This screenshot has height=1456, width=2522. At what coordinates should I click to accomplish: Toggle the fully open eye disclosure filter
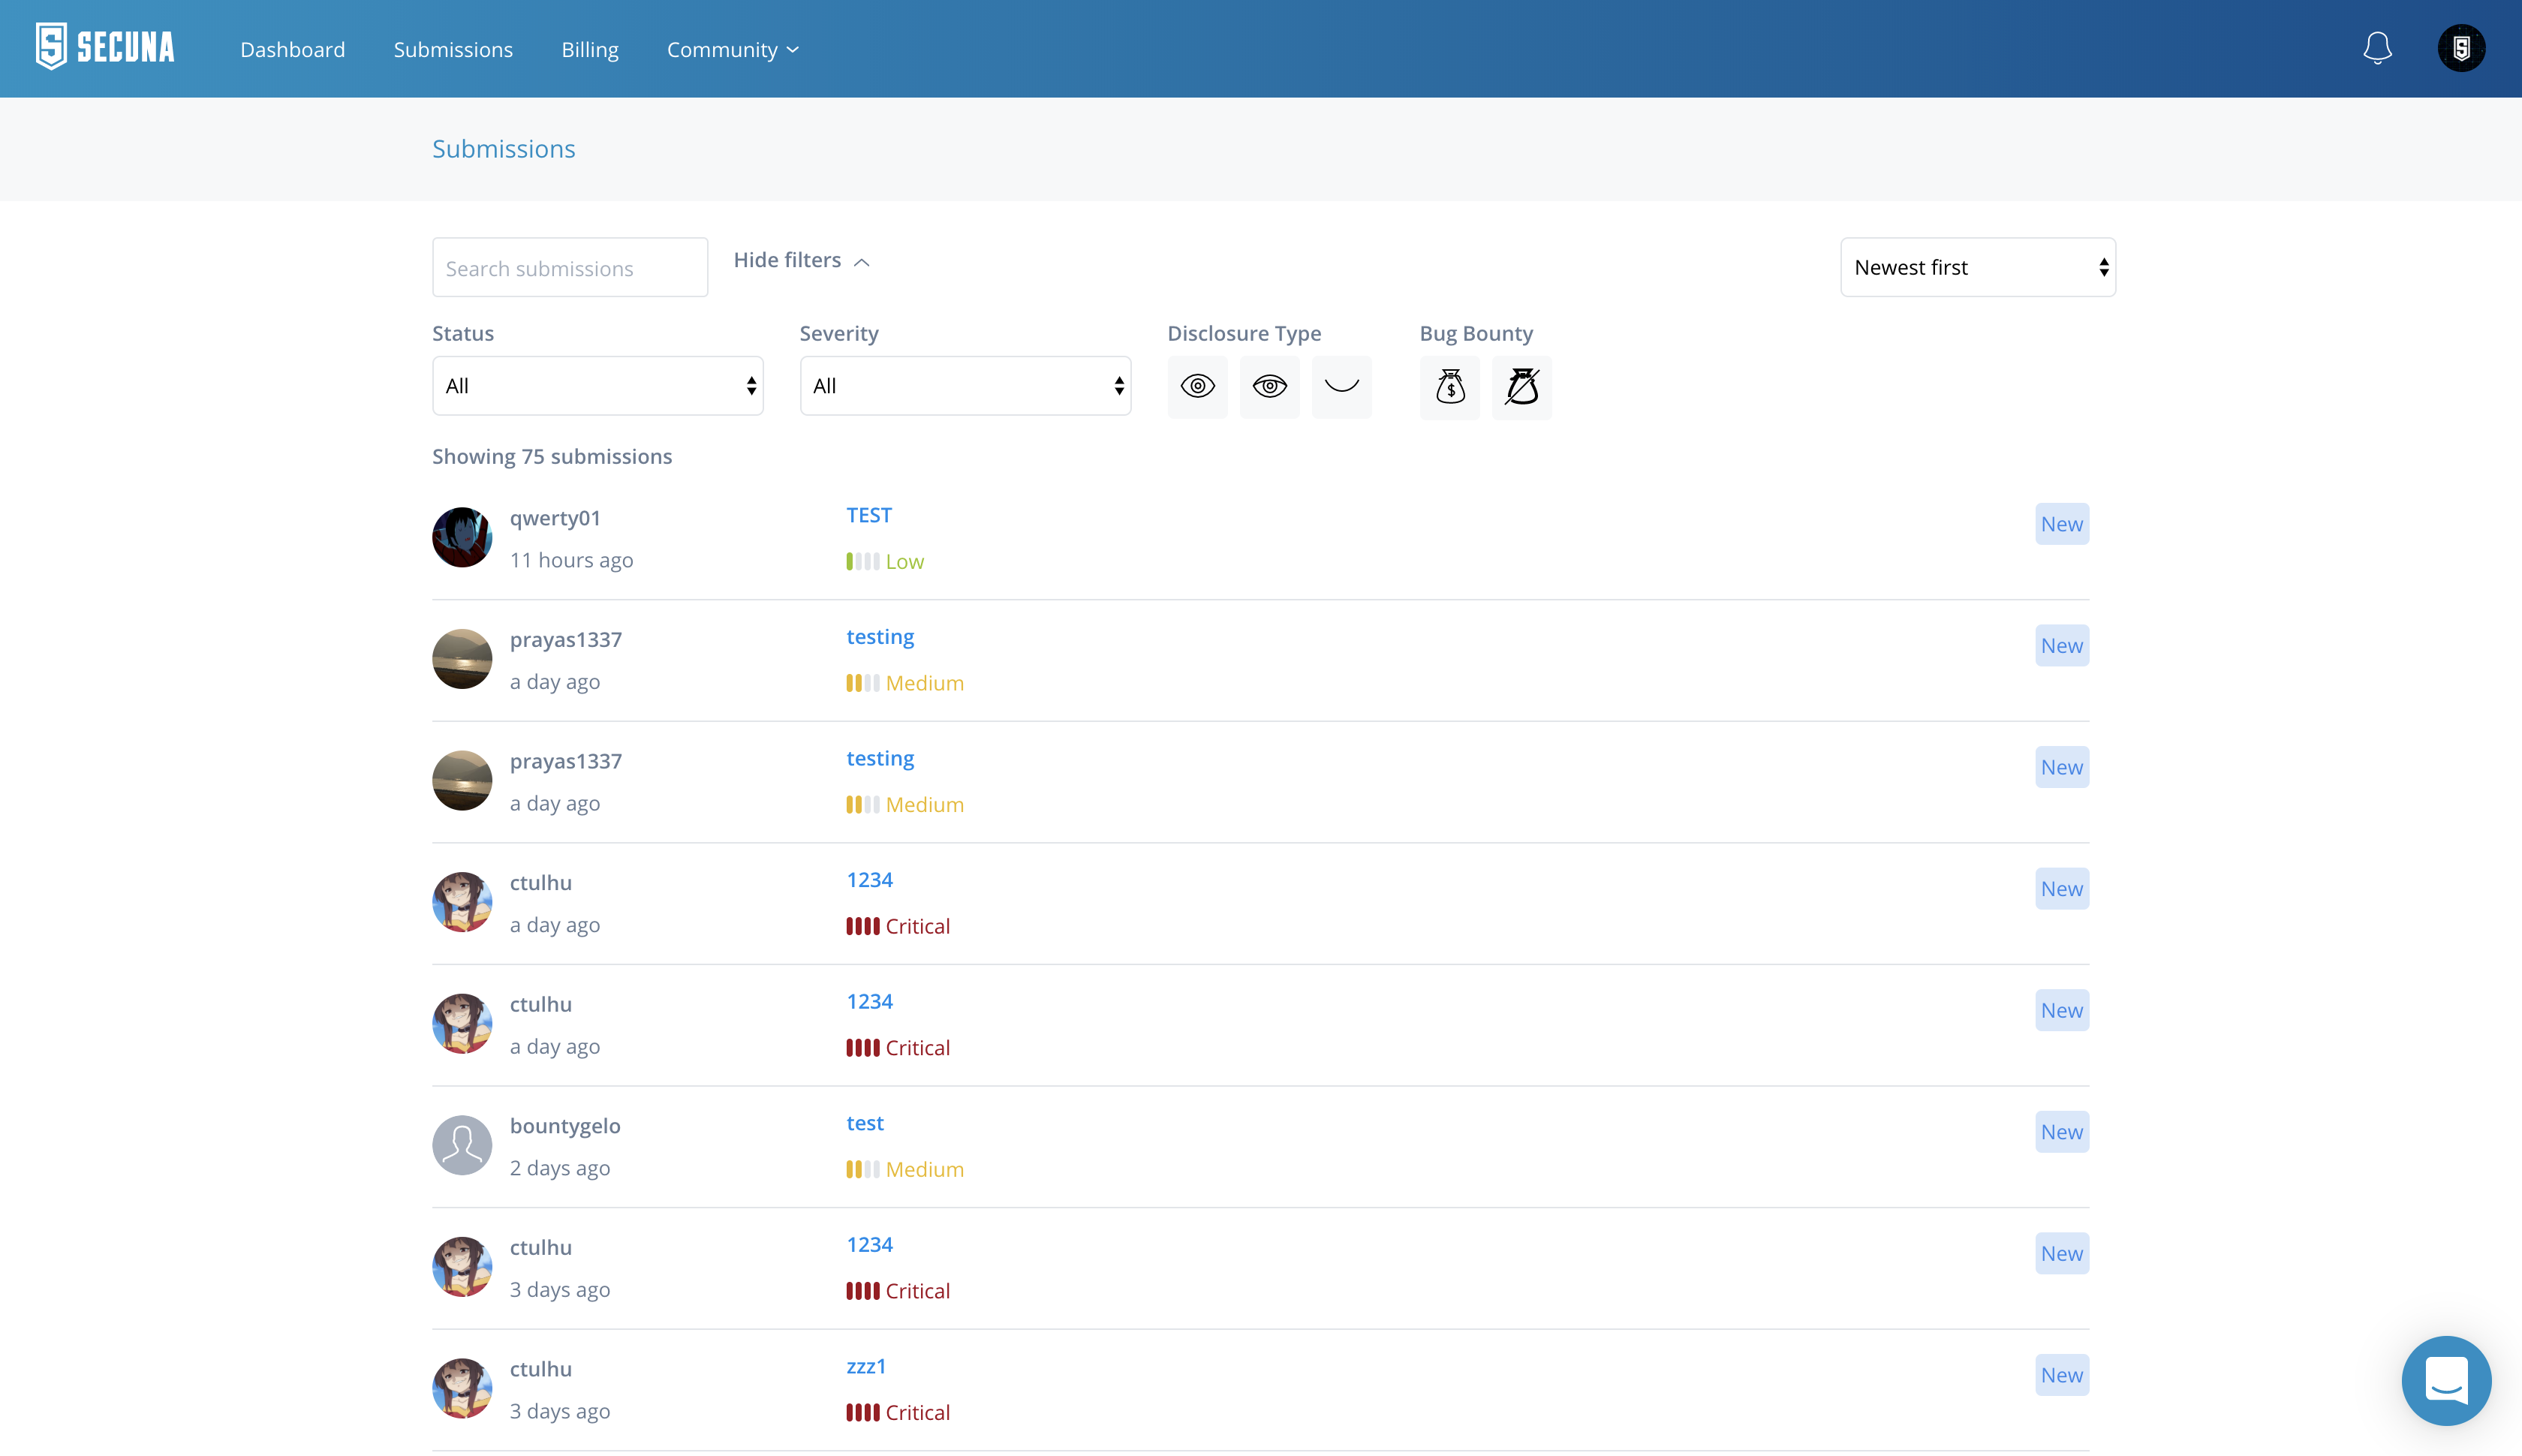point(1197,387)
